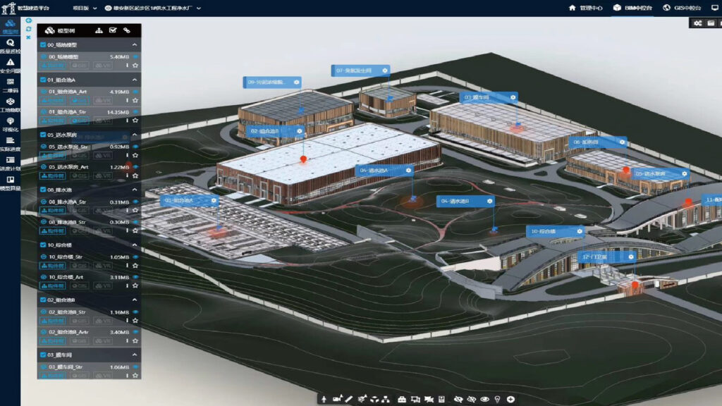Click the first-person walk icon in bottom toolbar

[325, 399]
